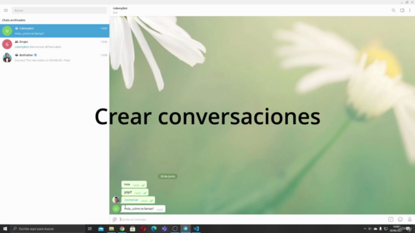
Task: Open the Windows notification center
Action: [x=409, y=228]
